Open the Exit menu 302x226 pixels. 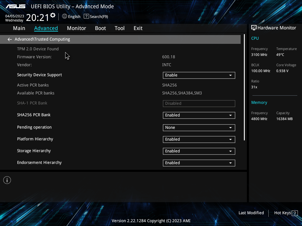point(138,28)
